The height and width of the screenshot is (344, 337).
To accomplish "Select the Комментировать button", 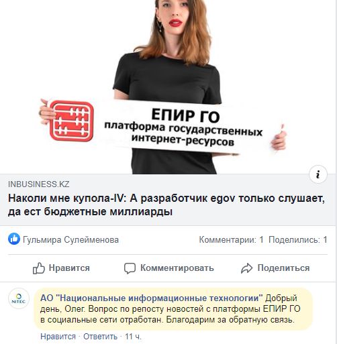I will tap(169, 268).
